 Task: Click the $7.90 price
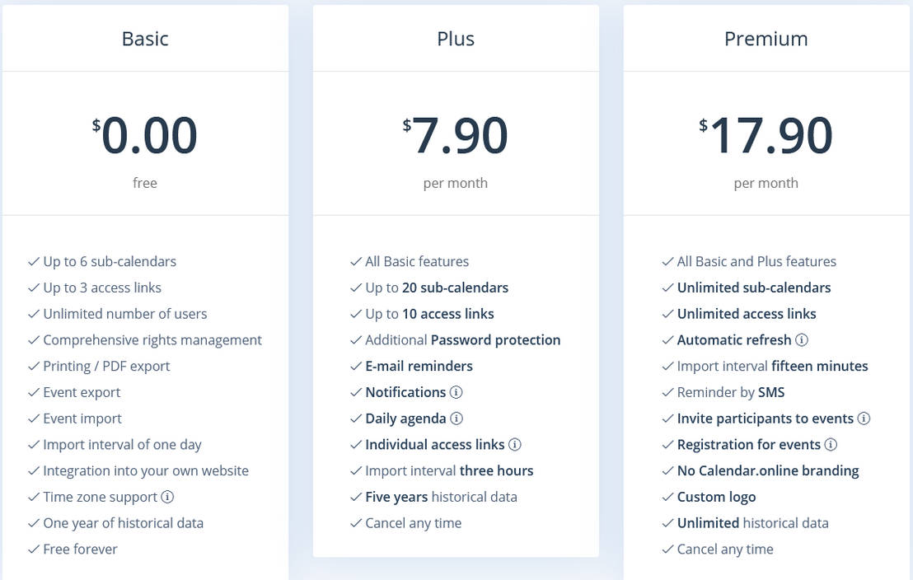(x=456, y=135)
